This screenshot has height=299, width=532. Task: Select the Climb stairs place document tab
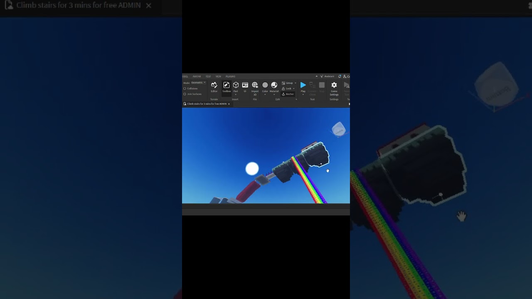click(207, 104)
